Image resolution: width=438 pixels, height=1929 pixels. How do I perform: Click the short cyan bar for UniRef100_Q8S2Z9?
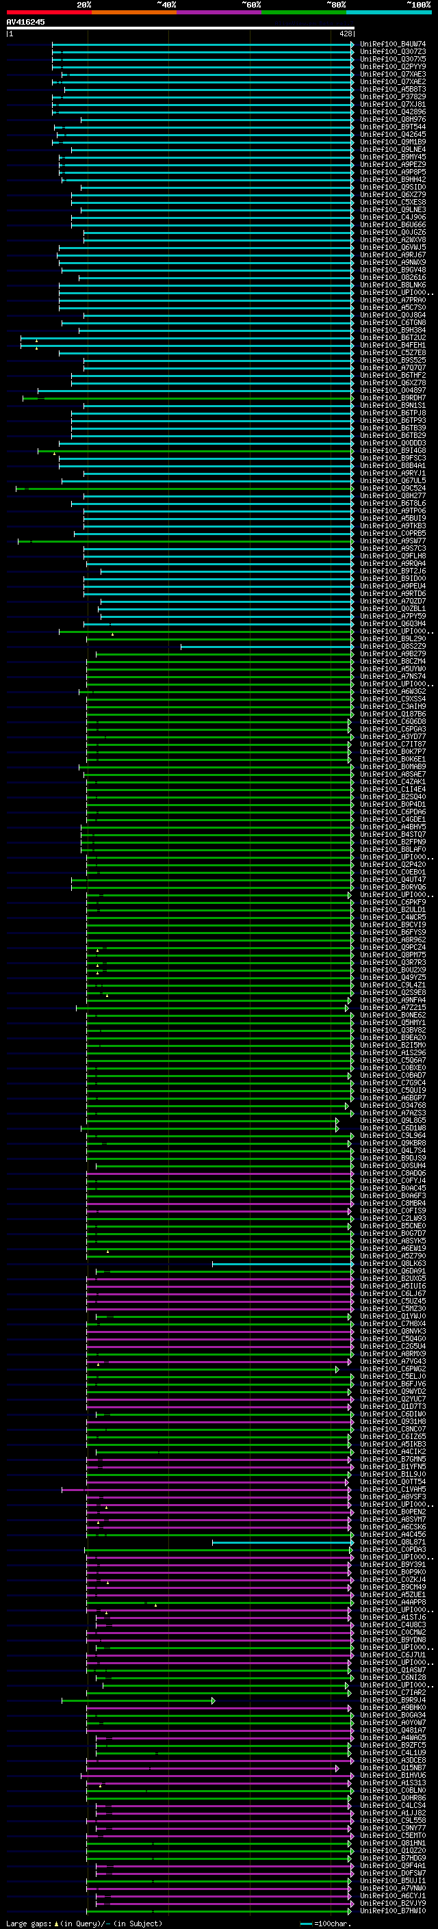tap(266, 647)
